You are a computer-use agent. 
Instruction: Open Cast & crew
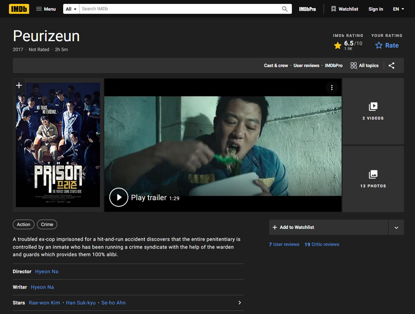pos(276,66)
